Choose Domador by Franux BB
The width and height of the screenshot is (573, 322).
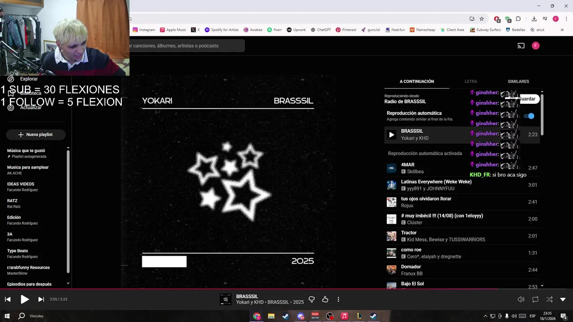click(x=462, y=270)
